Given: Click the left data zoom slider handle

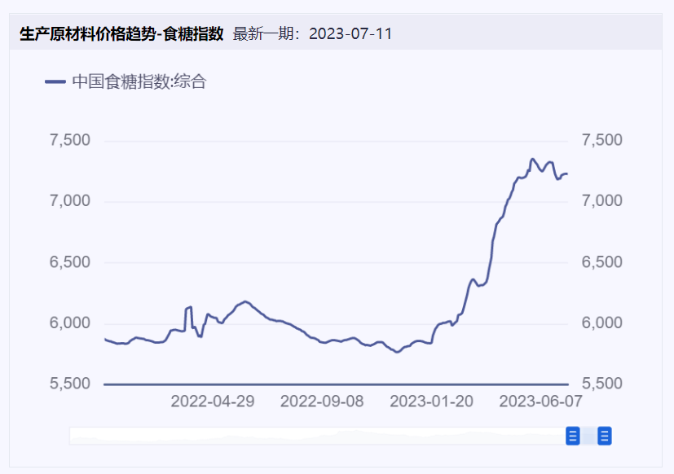Looking at the screenshot, I should 573,437.
